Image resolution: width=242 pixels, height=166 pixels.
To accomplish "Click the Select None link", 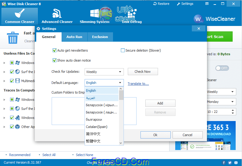I will coord(84,155).
